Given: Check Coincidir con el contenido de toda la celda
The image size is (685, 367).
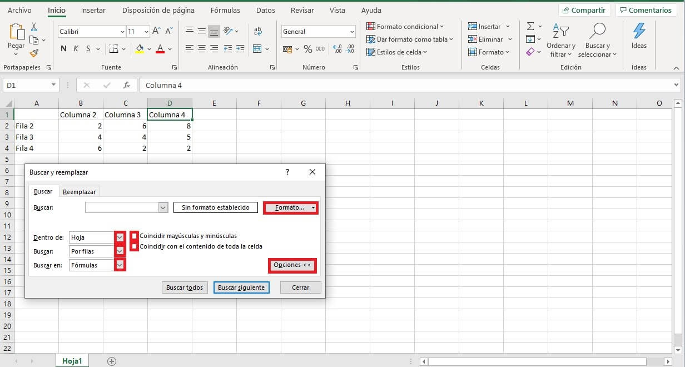Looking at the screenshot, I should 134,246.
